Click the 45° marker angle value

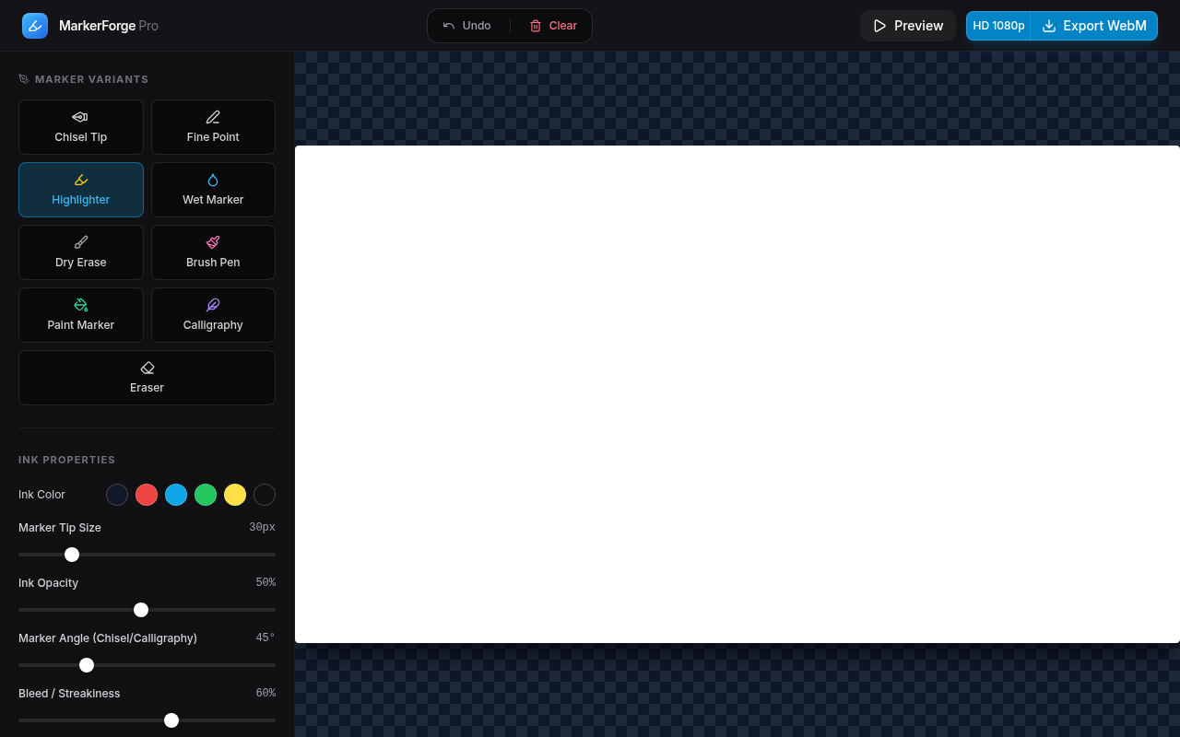[x=265, y=638]
